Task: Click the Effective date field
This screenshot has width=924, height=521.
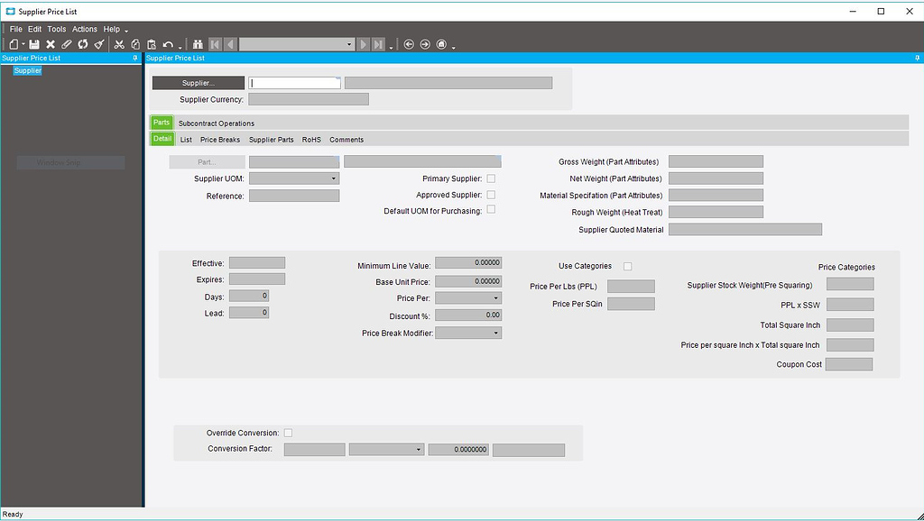Action: 257,263
